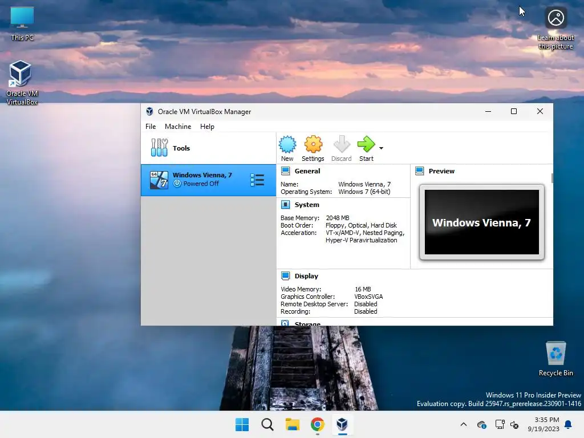Click the Windows 7 (64-bit) operating system value
The image size is (584, 438).
click(364, 192)
